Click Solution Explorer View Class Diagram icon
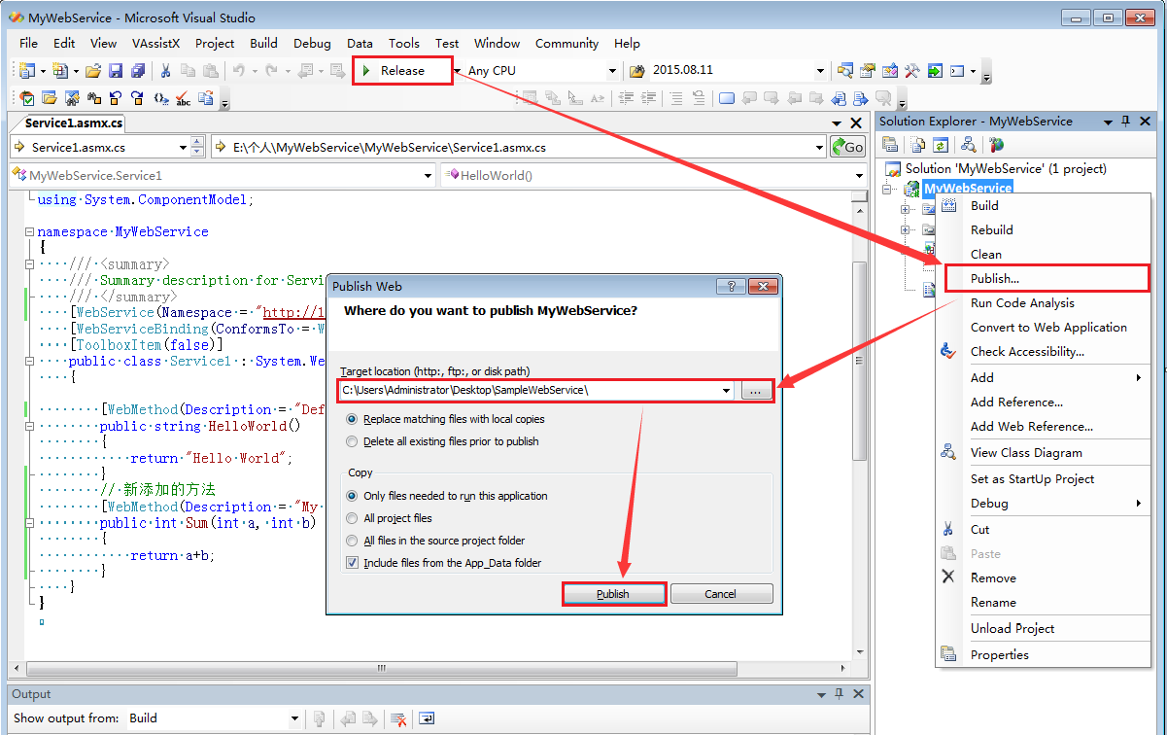This screenshot has height=735, width=1167. tap(968, 145)
